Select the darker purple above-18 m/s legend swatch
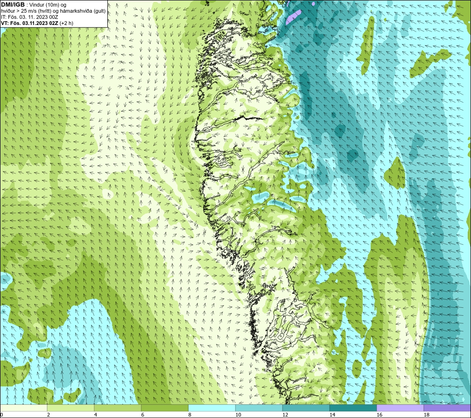 (447, 408)
